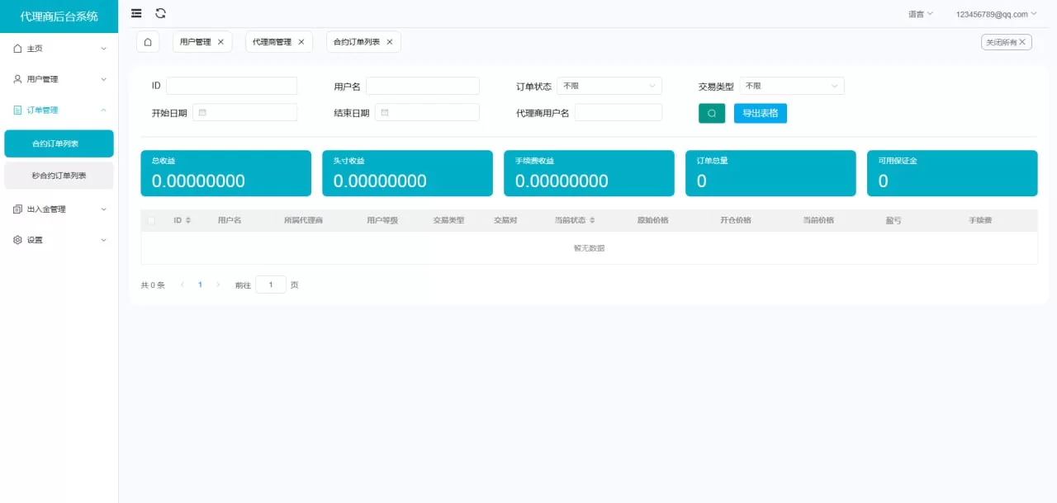Open the 订单状态 dropdown

pyautogui.click(x=609, y=85)
